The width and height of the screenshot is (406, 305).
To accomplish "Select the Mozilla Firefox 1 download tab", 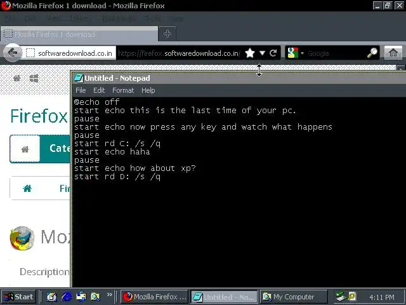I will coord(79,34).
